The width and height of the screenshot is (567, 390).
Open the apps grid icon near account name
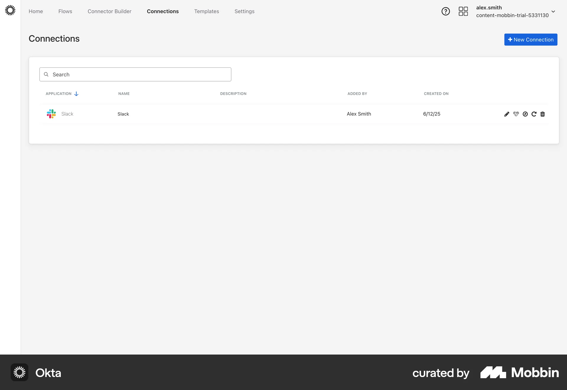pyautogui.click(x=463, y=11)
